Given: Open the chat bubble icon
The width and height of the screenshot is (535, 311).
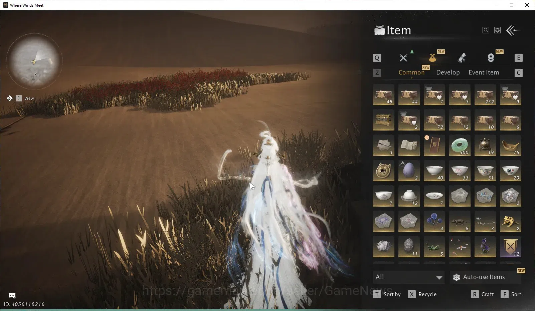Looking at the screenshot, I should pos(12,295).
